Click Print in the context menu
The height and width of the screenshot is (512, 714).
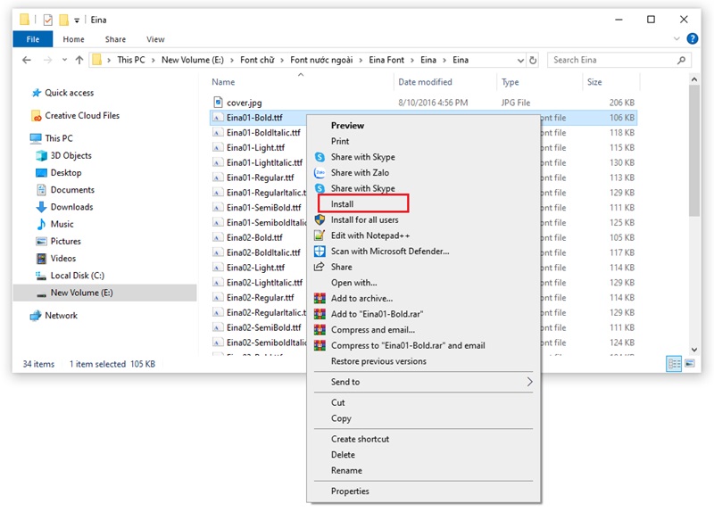coord(340,141)
